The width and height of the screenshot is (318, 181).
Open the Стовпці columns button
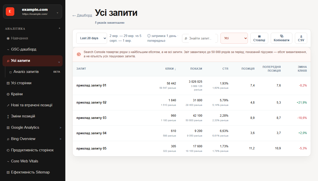(x=259, y=38)
